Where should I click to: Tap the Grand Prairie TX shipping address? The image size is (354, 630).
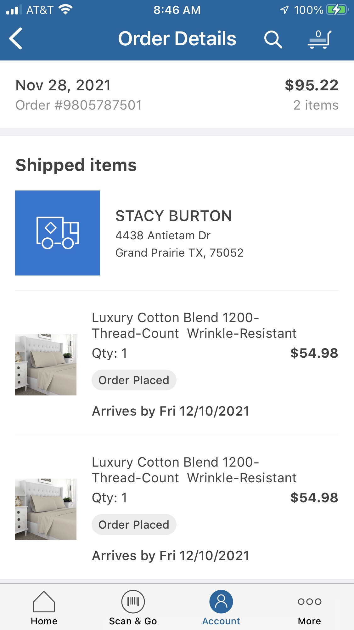pos(179,253)
